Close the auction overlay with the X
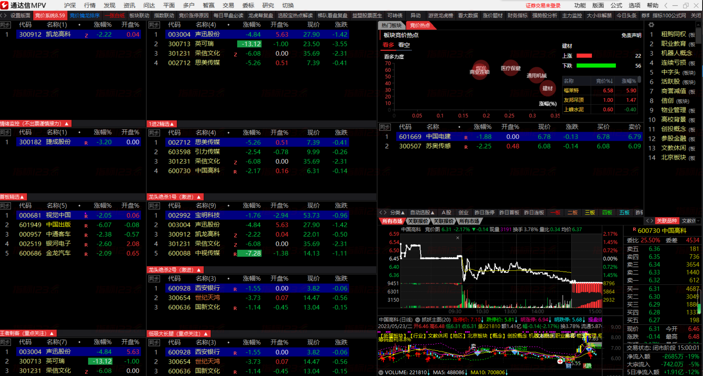 tap(457, 238)
